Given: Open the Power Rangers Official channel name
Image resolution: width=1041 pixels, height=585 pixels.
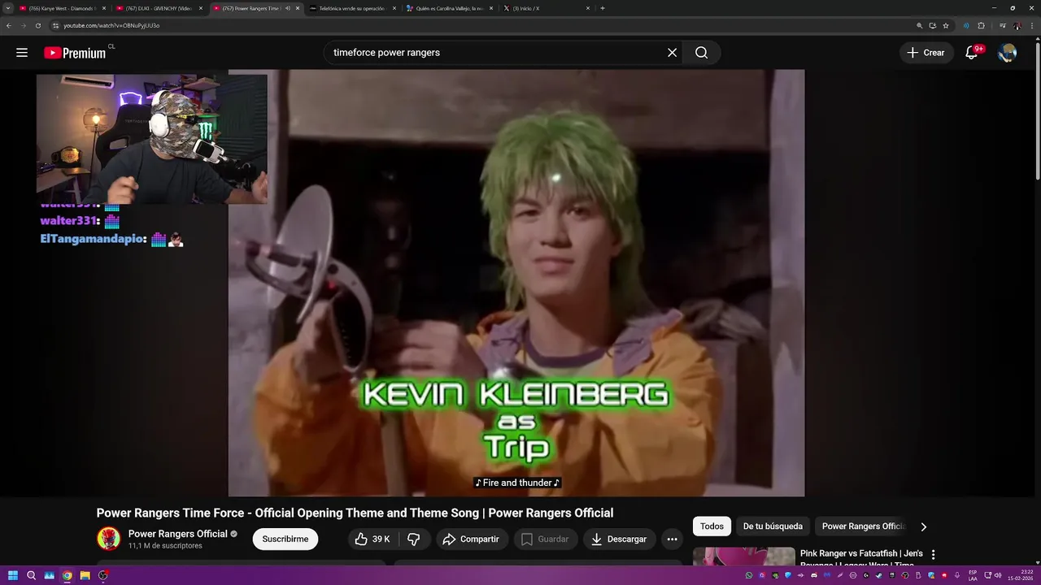Looking at the screenshot, I should point(177,534).
